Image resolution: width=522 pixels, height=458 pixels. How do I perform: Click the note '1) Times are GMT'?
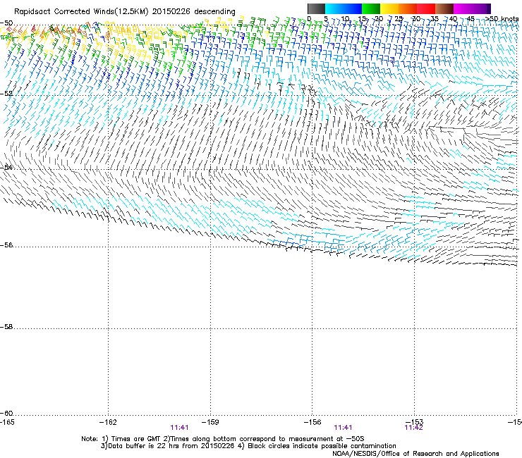click(x=131, y=439)
